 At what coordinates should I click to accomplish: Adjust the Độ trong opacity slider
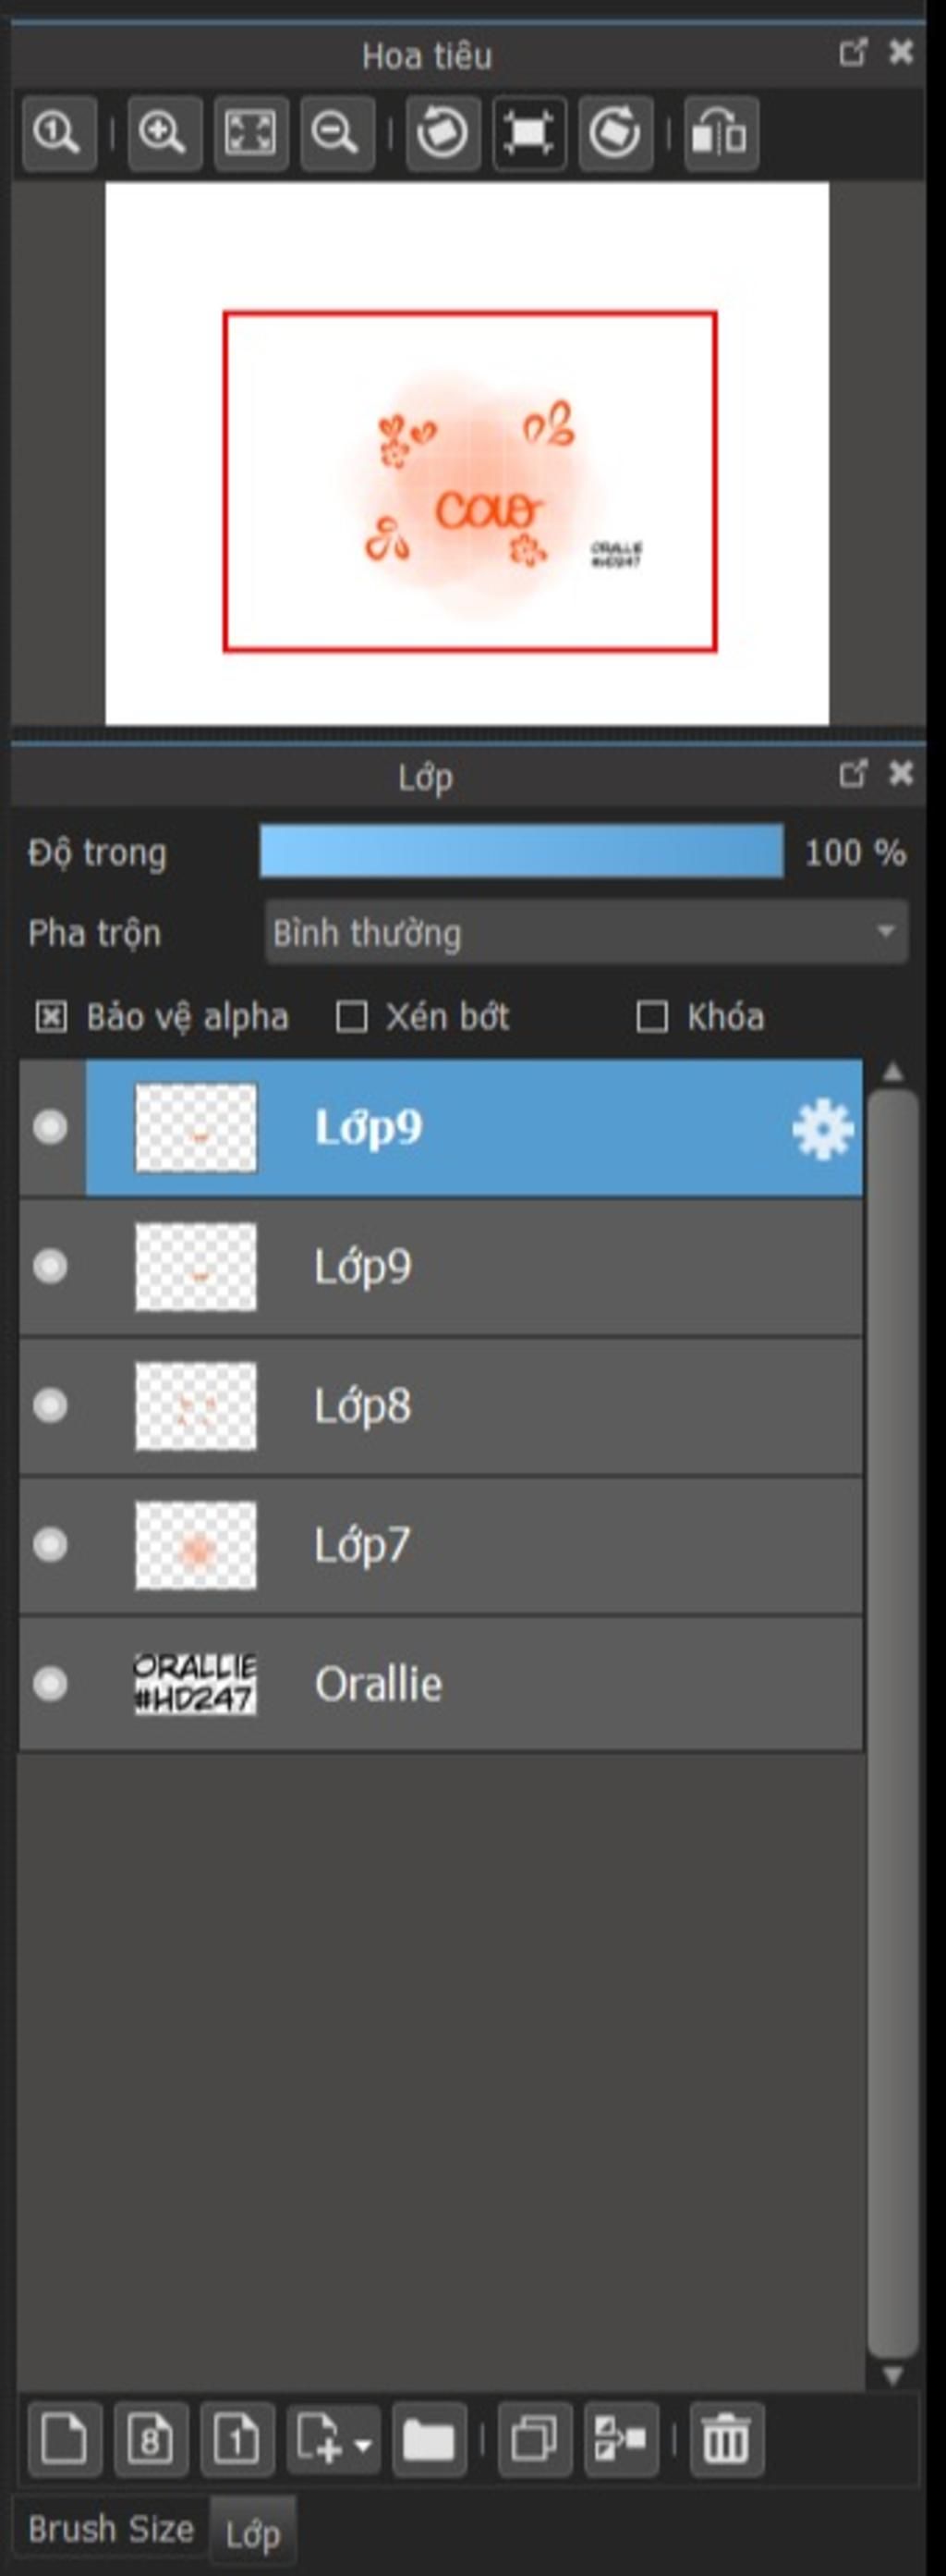point(521,851)
